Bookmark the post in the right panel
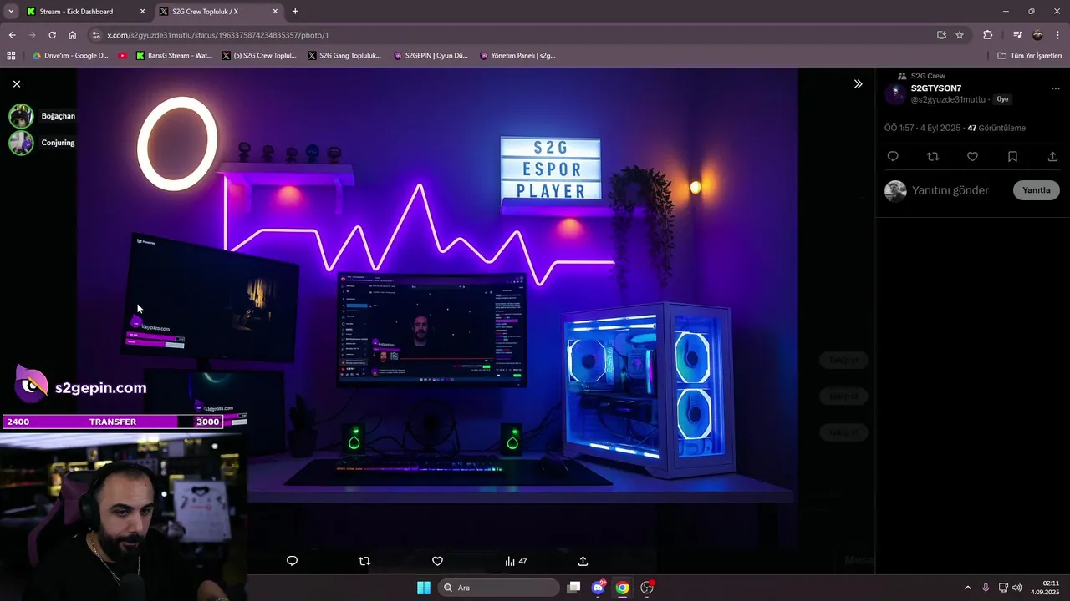Viewport: 1070px width, 601px height. click(x=1012, y=157)
